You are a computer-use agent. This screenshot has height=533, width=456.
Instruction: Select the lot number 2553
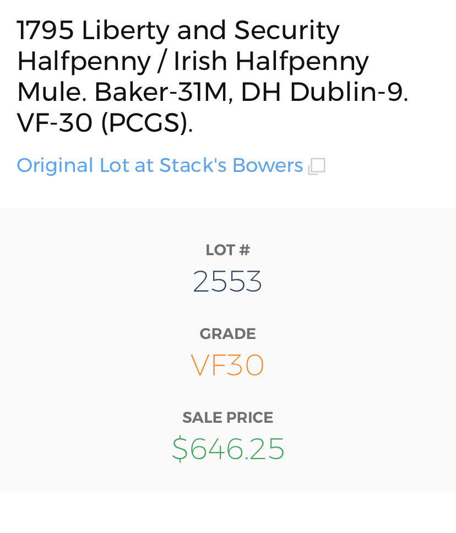click(x=227, y=282)
